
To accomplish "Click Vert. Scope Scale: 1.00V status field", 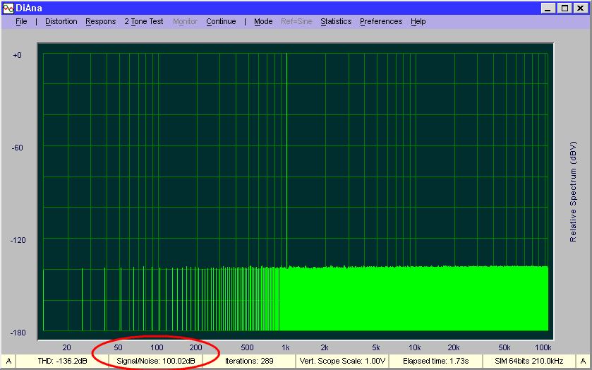I will [342, 361].
